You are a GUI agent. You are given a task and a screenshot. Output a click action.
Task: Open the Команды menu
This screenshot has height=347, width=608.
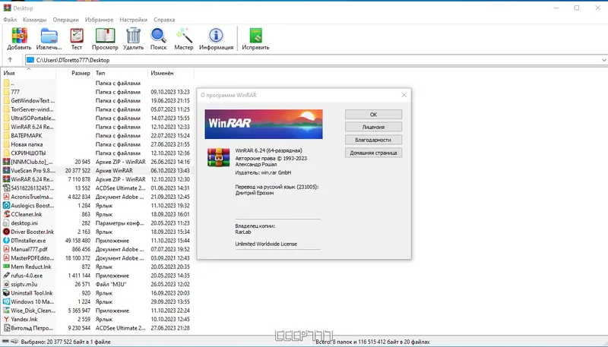(x=34, y=20)
